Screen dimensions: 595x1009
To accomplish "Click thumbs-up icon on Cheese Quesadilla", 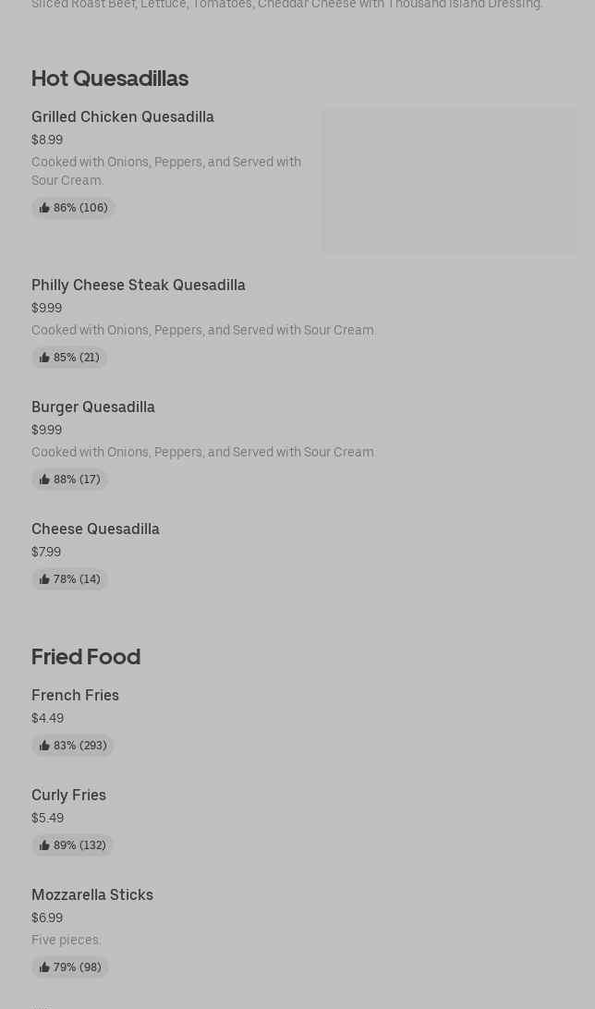I will [44, 579].
